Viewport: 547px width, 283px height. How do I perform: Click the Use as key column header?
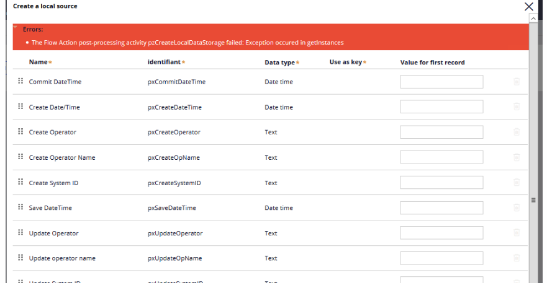[346, 62]
